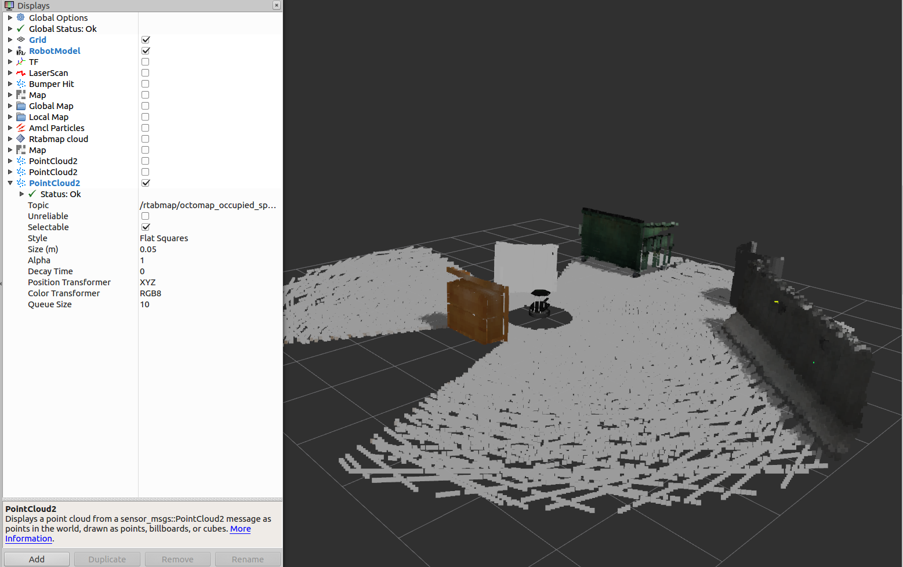Toggle the Selectable checkbox off
The height and width of the screenshot is (567, 903).
pos(145,227)
